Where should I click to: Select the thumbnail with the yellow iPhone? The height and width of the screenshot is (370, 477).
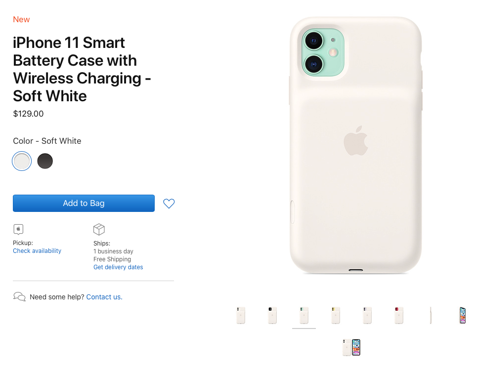point(335,315)
